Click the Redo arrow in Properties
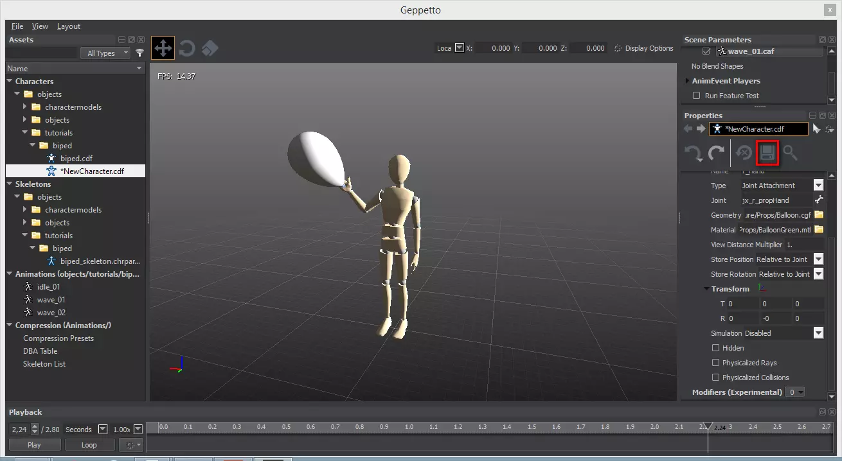 click(x=716, y=153)
